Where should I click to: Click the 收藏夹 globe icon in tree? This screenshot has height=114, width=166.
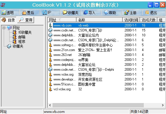click(9, 46)
